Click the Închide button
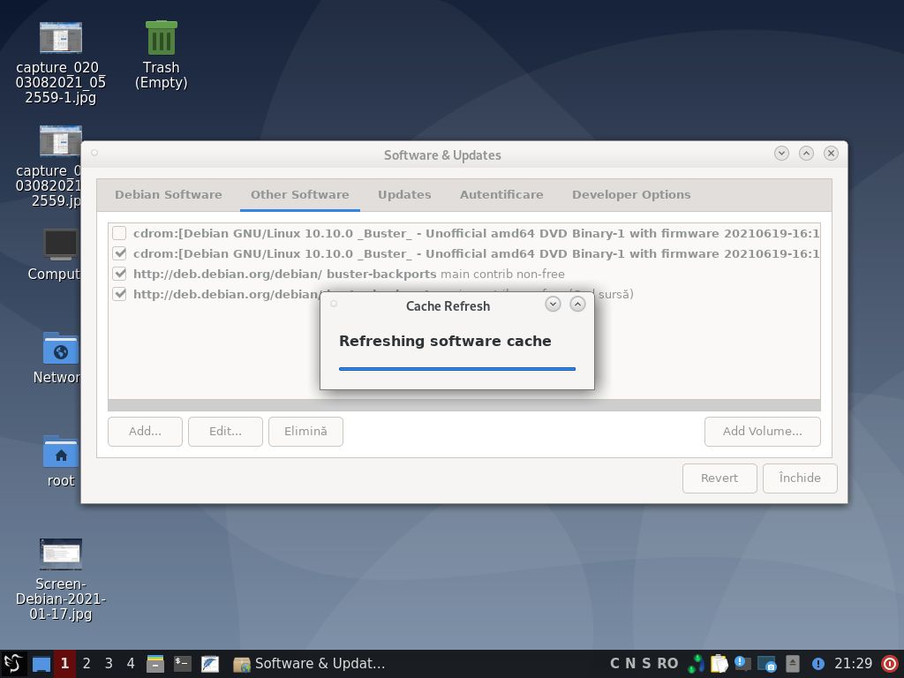This screenshot has height=678, width=904. click(x=800, y=478)
